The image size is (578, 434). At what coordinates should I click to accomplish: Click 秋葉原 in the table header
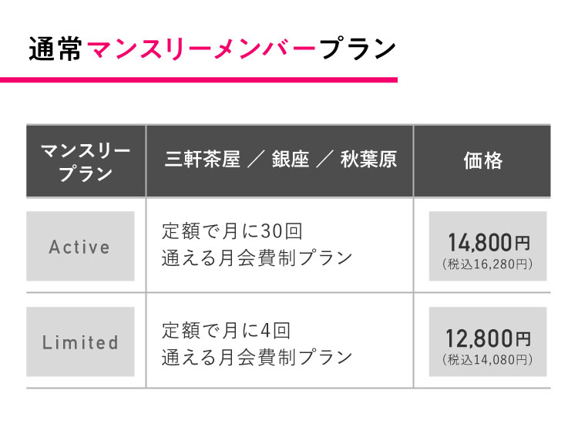pyautogui.click(x=368, y=160)
